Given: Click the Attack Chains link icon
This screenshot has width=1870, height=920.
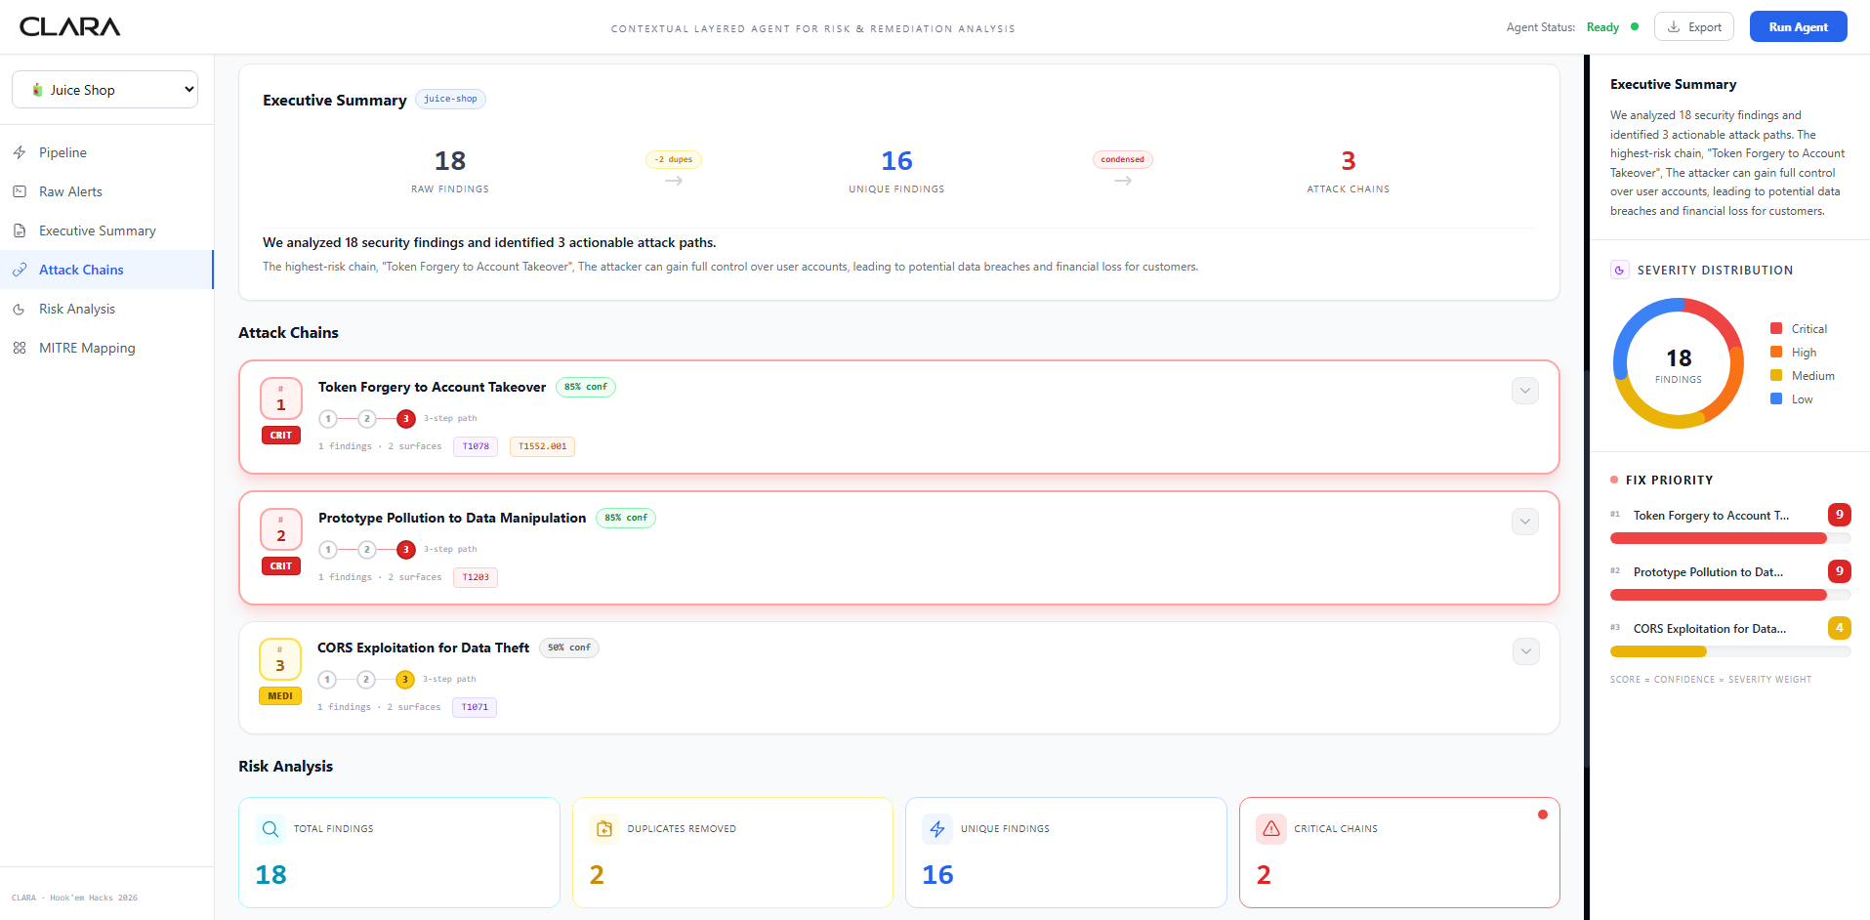Looking at the screenshot, I should 20,270.
